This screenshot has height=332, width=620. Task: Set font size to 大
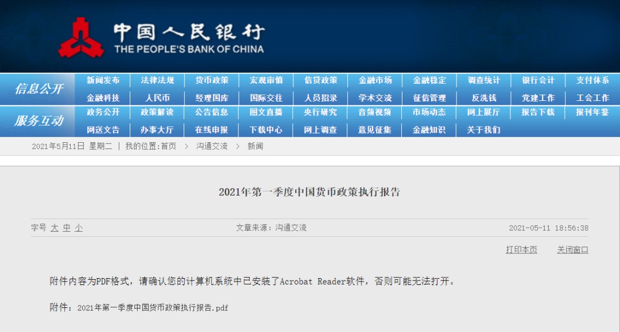point(55,228)
